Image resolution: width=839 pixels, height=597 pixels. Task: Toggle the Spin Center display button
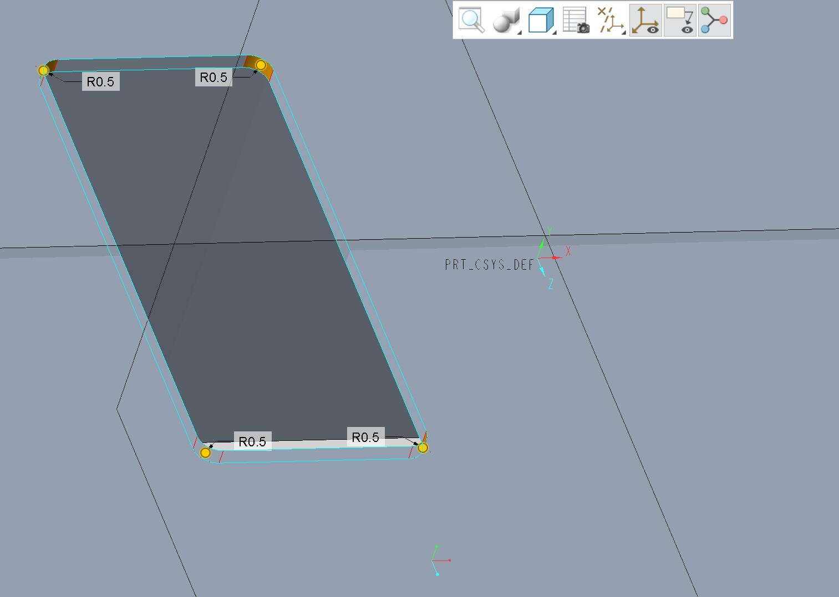pyautogui.click(x=714, y=20)
